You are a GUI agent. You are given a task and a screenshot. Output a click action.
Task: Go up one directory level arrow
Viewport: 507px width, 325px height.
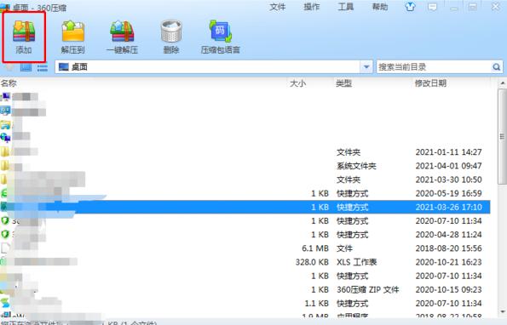coord(9,67)
